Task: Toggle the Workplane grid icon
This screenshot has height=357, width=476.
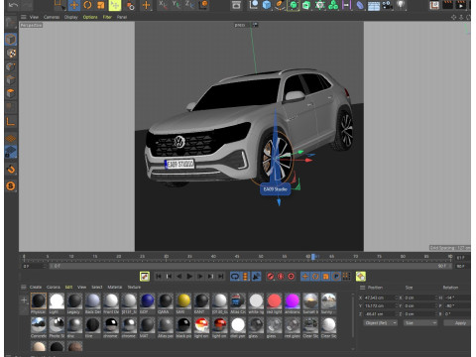Action: [x=11, y=138]
